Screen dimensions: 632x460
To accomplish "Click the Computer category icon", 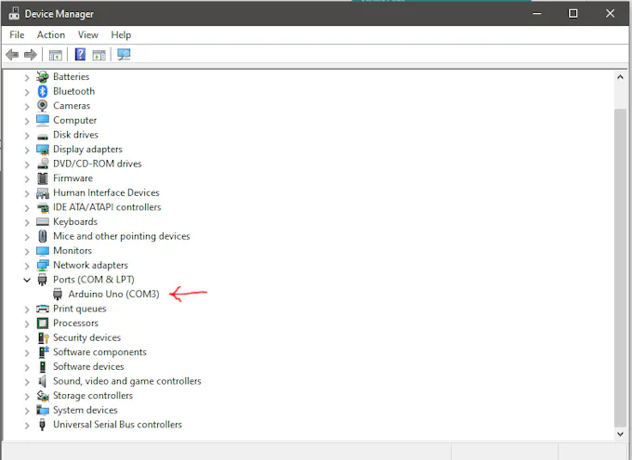I will (x=43, y=120).
